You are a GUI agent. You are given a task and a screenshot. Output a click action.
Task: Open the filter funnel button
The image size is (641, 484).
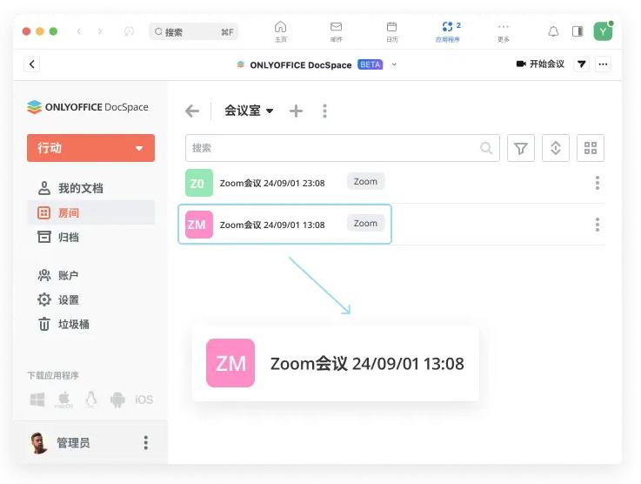pos(521,148)
